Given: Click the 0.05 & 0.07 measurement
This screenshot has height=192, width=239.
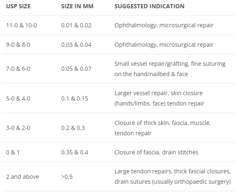Looking at the screenshot, I should point(76,69).
